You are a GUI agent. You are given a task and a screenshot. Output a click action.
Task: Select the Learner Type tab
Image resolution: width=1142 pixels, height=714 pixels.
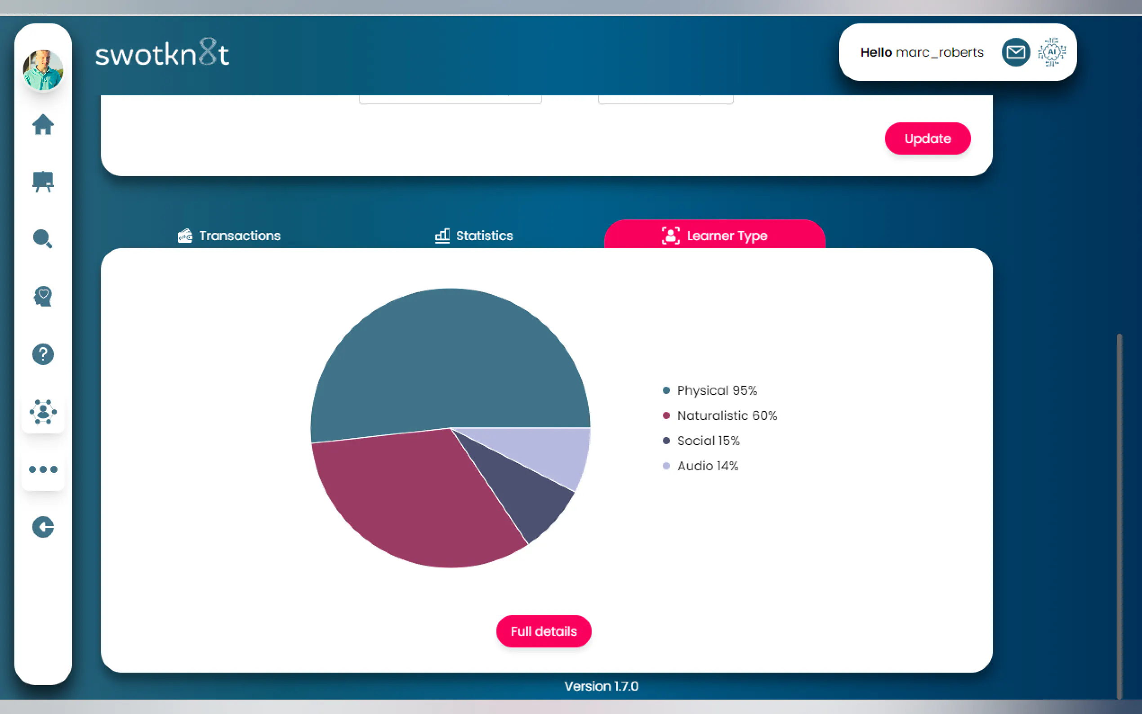click(x=714, y=235)
